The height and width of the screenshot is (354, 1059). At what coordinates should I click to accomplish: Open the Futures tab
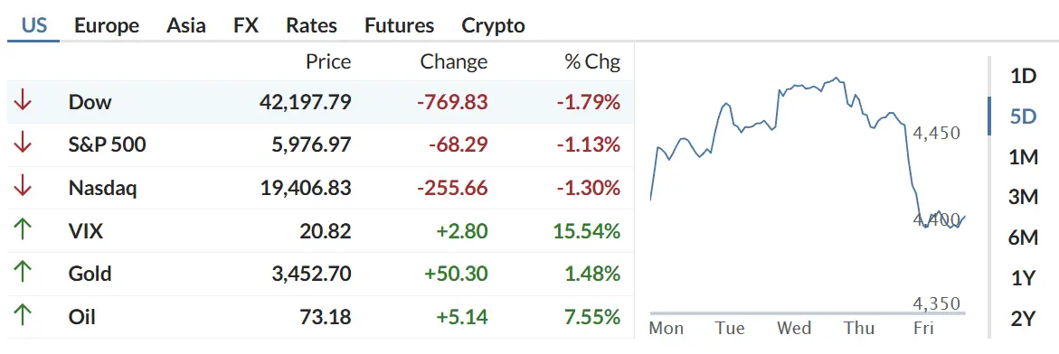(399, 25)
